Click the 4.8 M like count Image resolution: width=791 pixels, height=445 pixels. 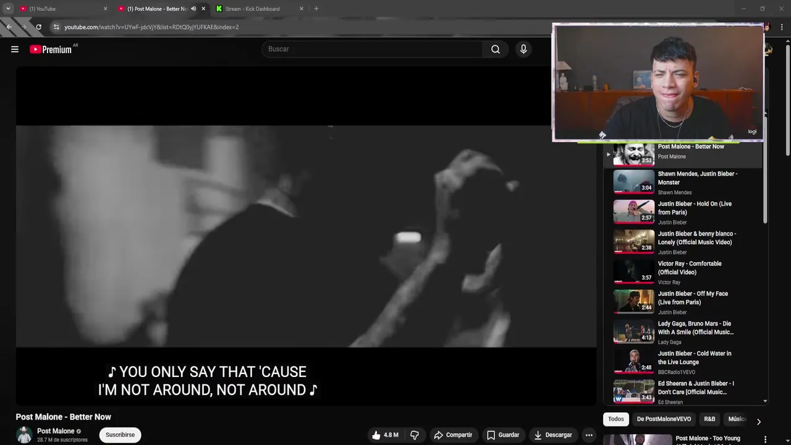pos(391,435)
